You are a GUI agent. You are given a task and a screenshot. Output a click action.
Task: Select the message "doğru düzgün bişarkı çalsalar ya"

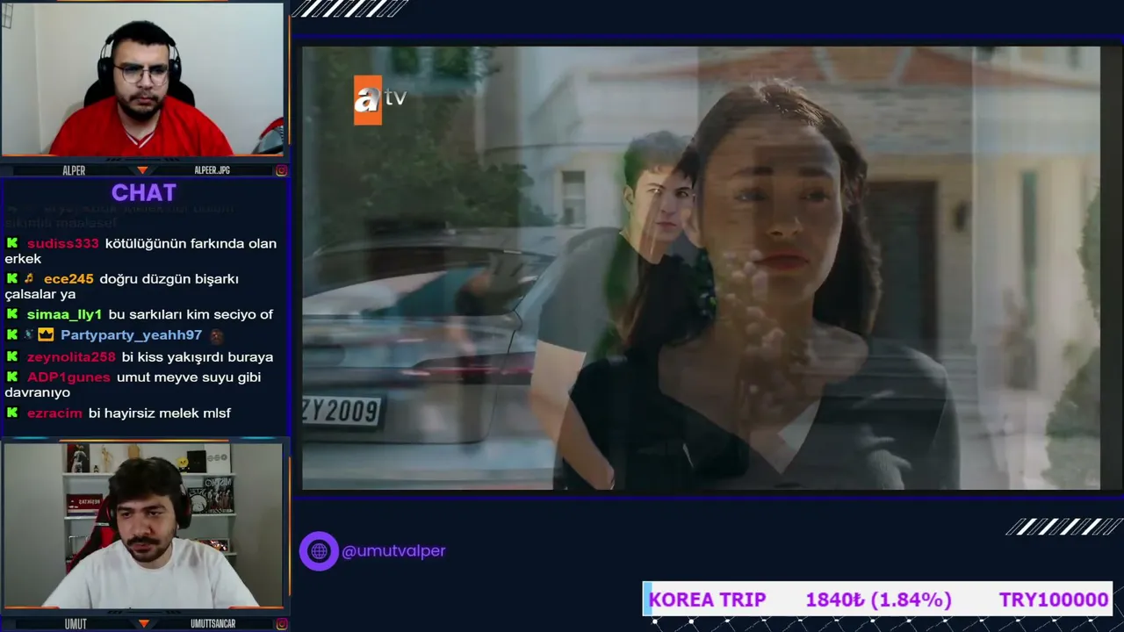point(122,286)
